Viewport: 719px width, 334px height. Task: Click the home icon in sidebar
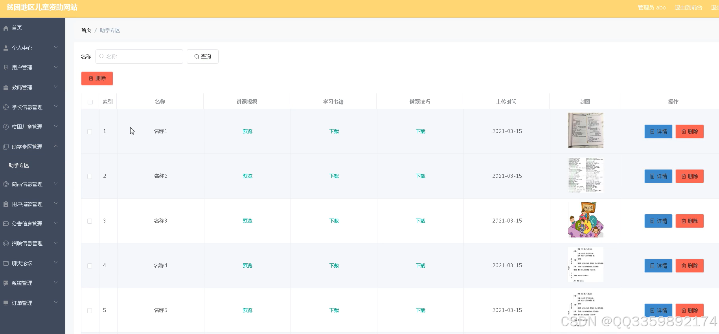pyautogui.click(x=6, y=28)
